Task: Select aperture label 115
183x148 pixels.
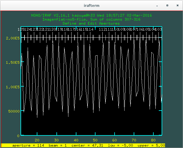Action: point(84,29)
